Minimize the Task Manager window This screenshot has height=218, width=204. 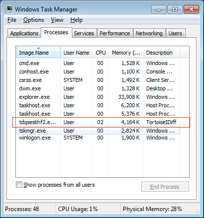(x=158, y=9)
